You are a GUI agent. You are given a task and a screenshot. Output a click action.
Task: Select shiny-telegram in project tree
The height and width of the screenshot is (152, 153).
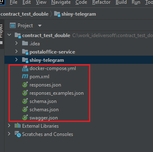tap(47, 60)
